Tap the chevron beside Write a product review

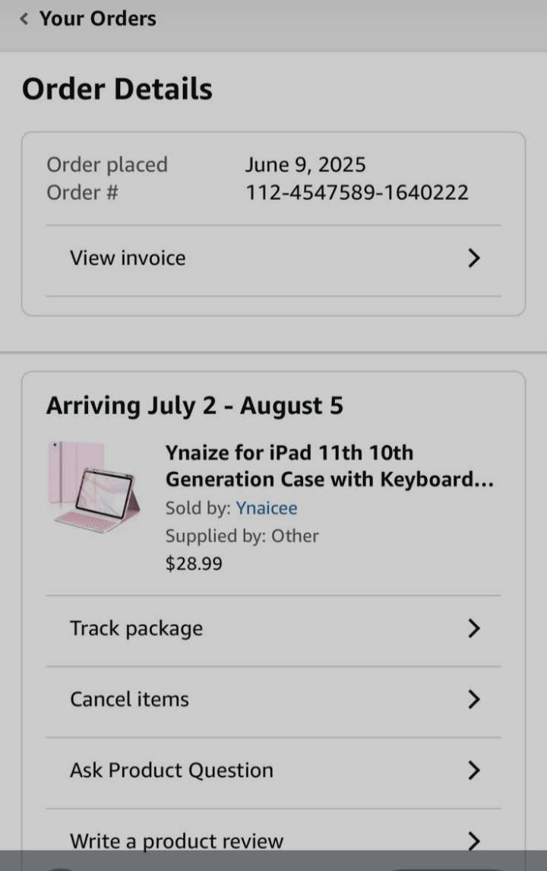[x=474, y=841]
